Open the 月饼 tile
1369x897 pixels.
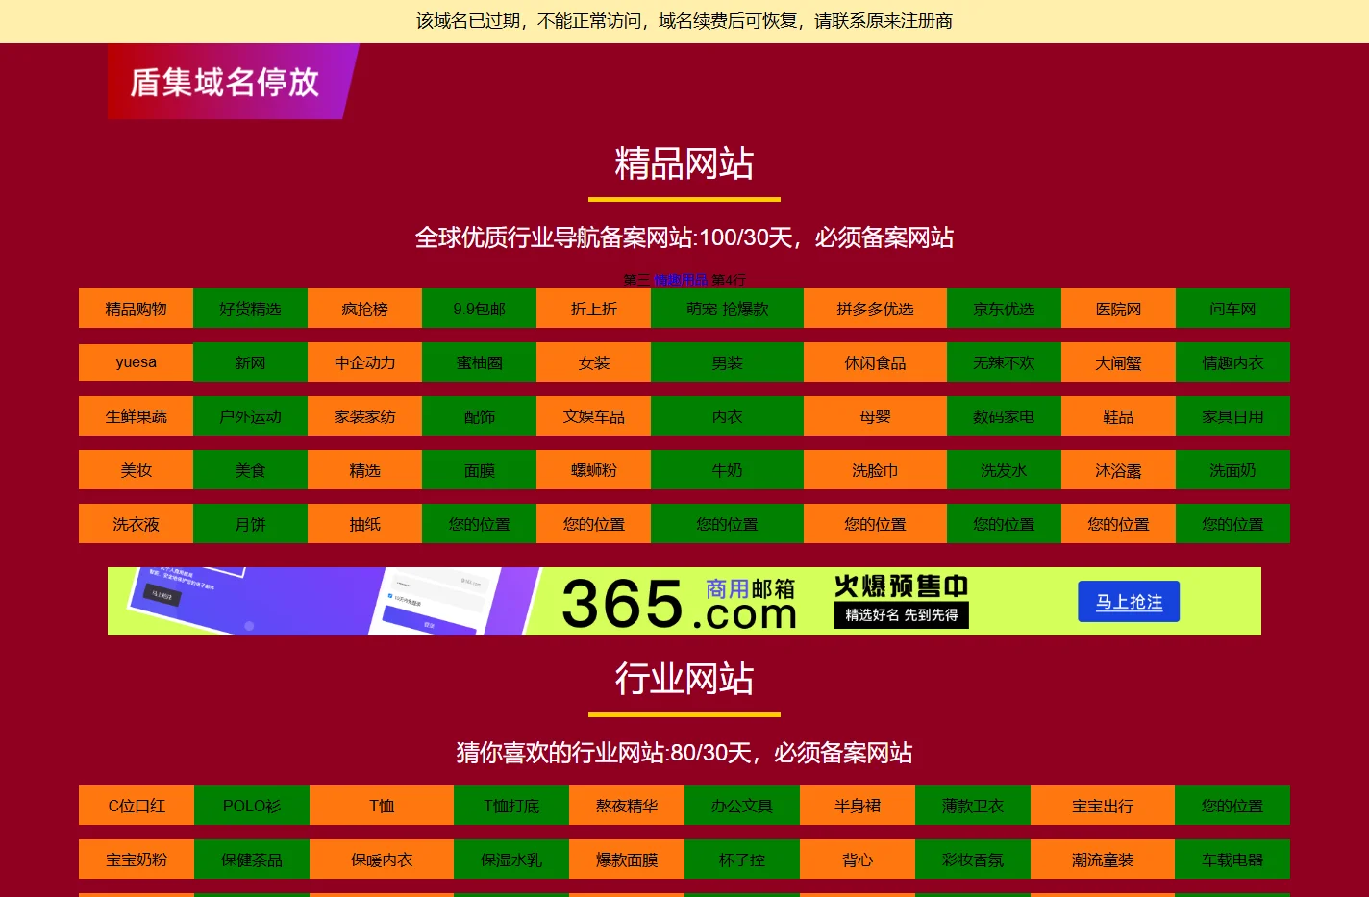coord(250,524)
